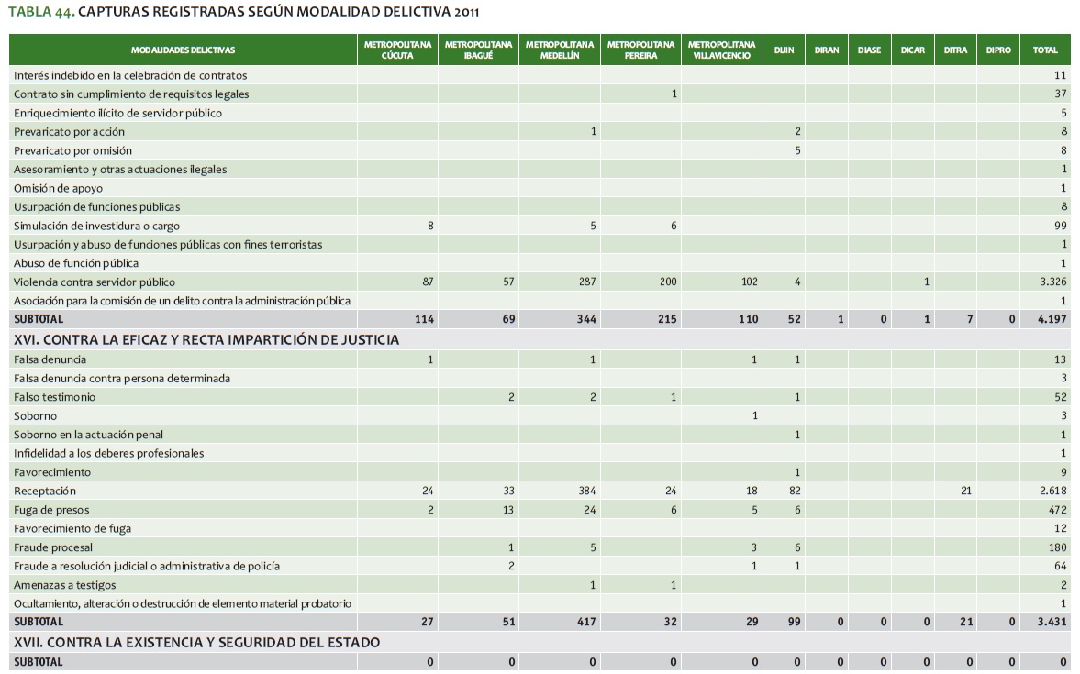Click the 'Modalidades Delictivas' column header

pos(183,50)
